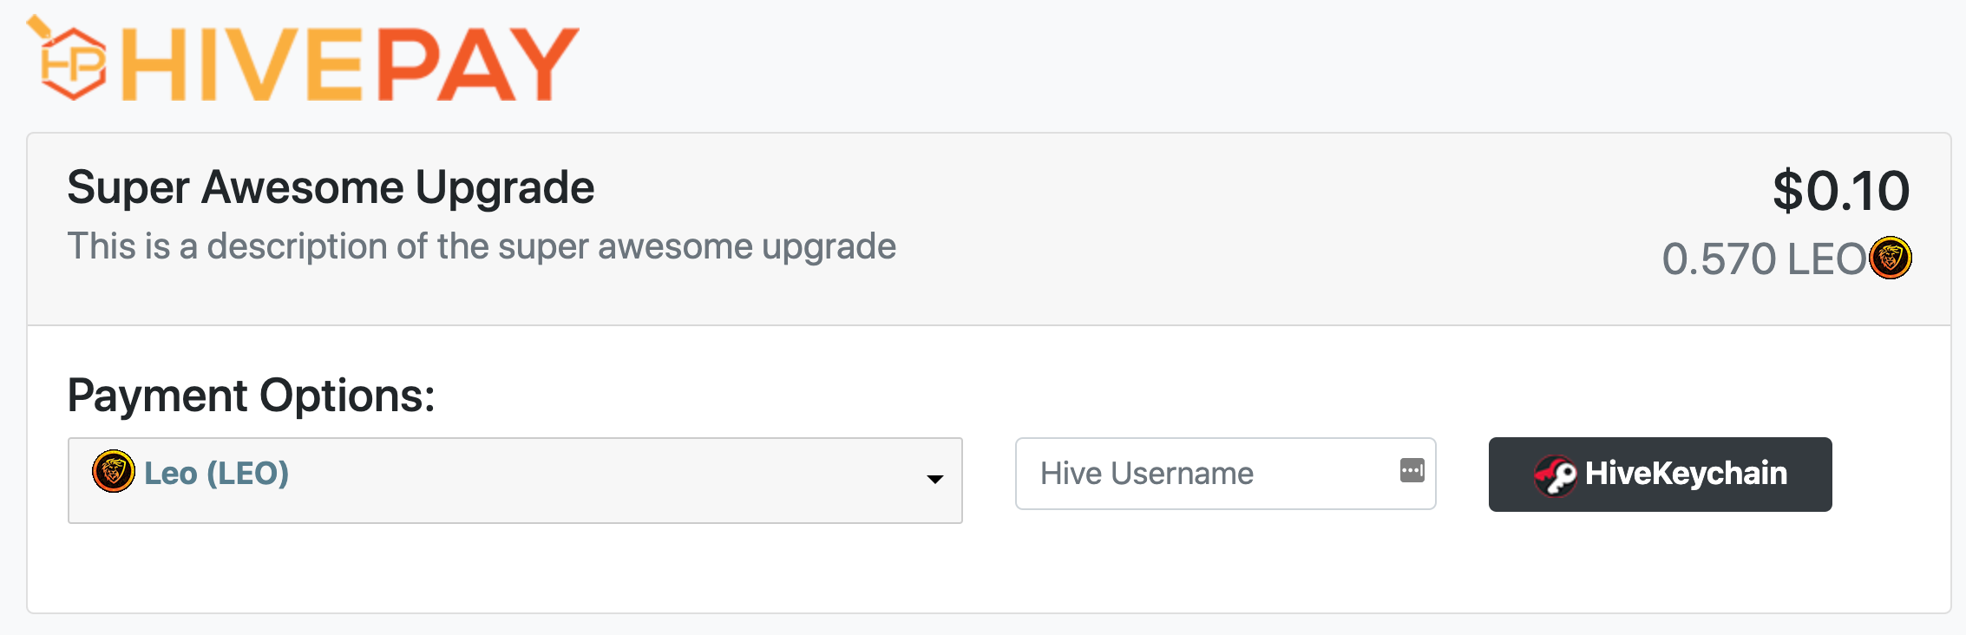Click the $0.10 price amount
This screenshot has width=1966, height=635.
1841,191
